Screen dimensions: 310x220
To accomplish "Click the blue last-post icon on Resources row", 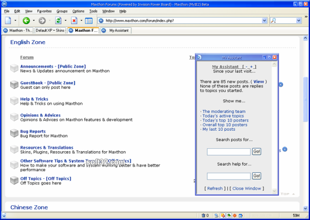I will (285, 149).
